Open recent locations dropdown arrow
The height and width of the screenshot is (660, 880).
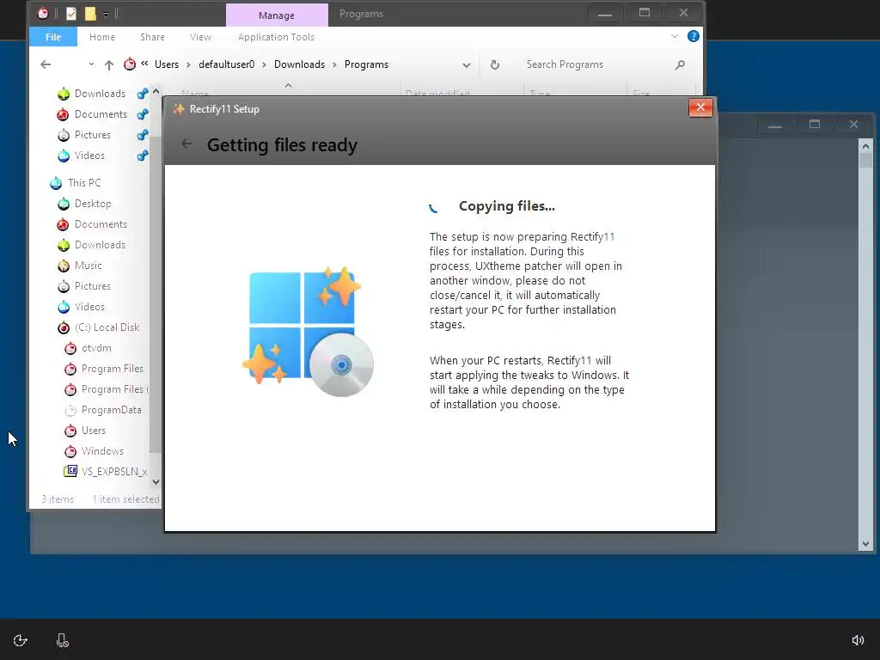[x=91, y=64]
